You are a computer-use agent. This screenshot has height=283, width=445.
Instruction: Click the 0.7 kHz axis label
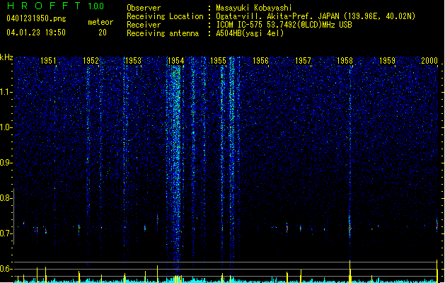[6, 233]
